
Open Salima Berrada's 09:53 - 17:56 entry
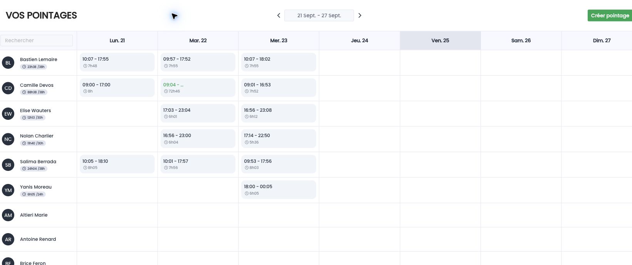coord(279,164)
